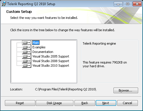Proceed with the Next button
The image size is (143, 111).
coord(106,103)
